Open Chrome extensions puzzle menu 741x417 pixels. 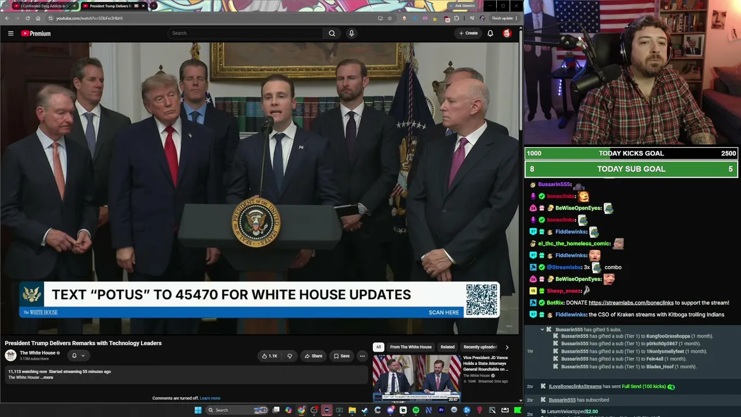click(456, 18)
